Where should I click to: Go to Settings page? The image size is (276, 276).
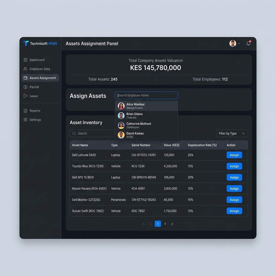pyautogui.click(x=40, y=120)
